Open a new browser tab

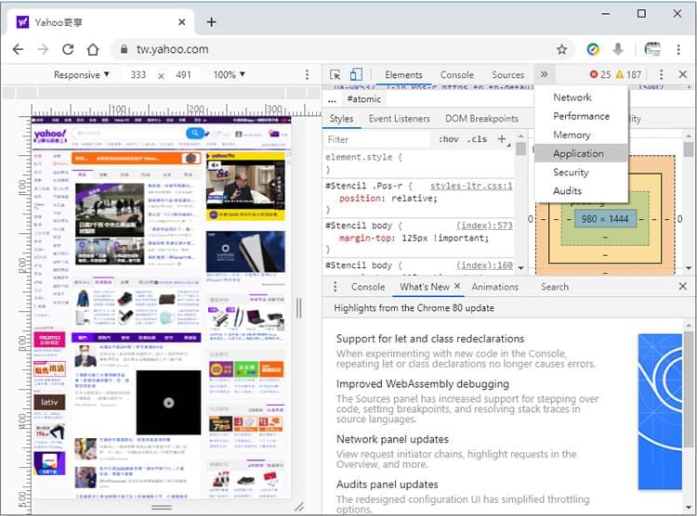212,21
